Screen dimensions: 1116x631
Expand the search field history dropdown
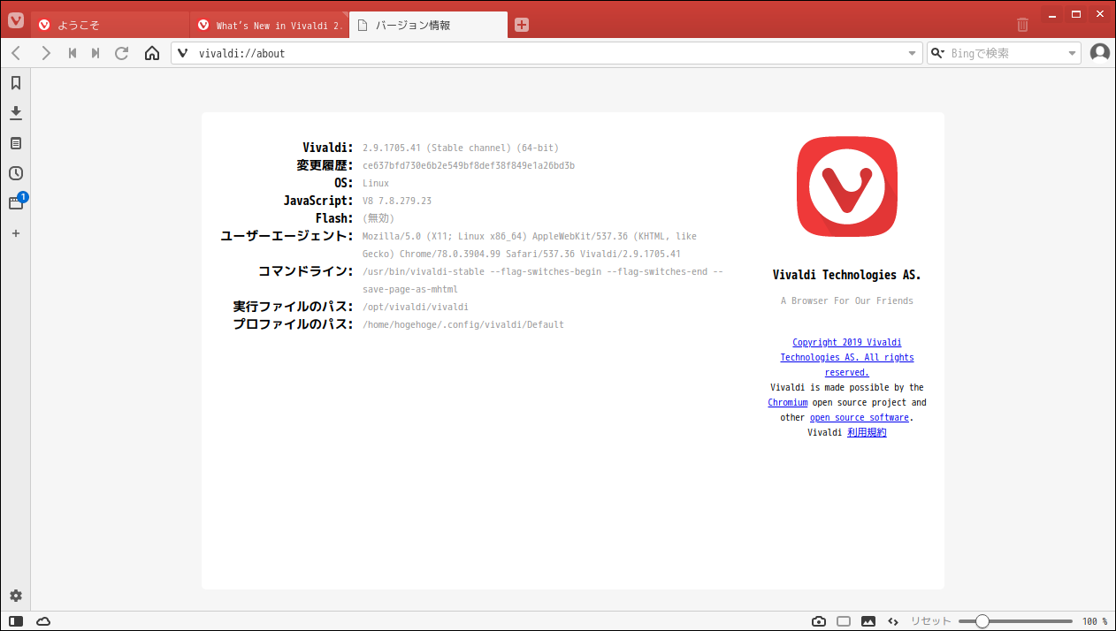(x=1073, y=53)
